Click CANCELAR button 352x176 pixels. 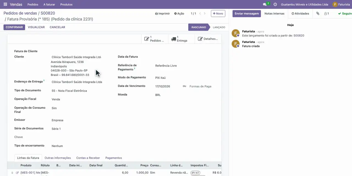point(57,27)
